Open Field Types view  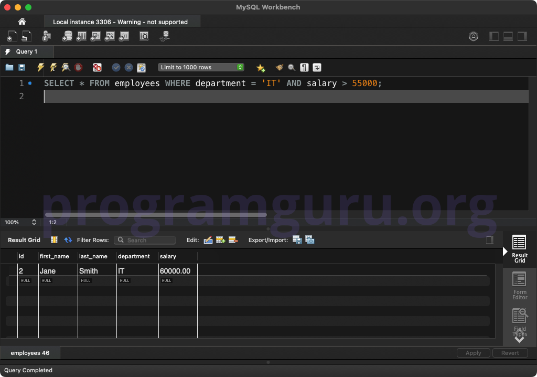coord(520,322)
